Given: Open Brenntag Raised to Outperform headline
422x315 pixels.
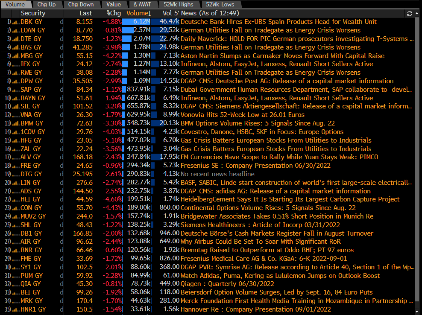Looking at the screenshot, I should coord(267,250).
